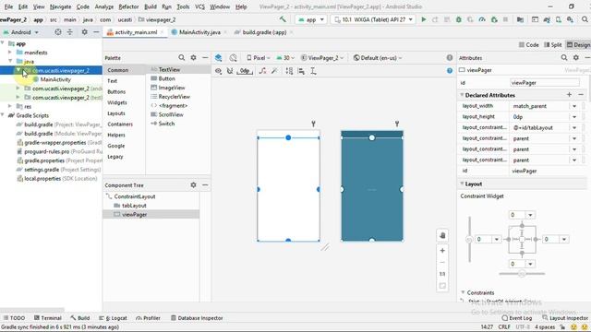Open guidelines tool icon in layout toolbar
This screenshot has height=332, width=591.
(x=313, y=71)
